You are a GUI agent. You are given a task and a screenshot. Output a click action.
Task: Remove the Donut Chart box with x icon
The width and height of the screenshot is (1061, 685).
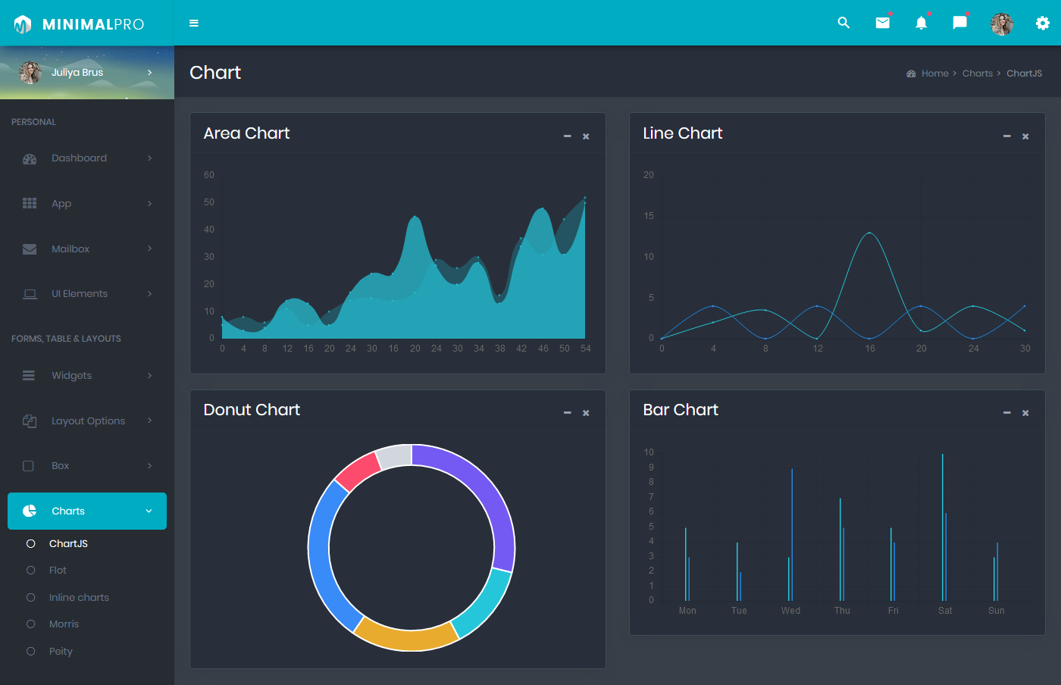(586, 413)
